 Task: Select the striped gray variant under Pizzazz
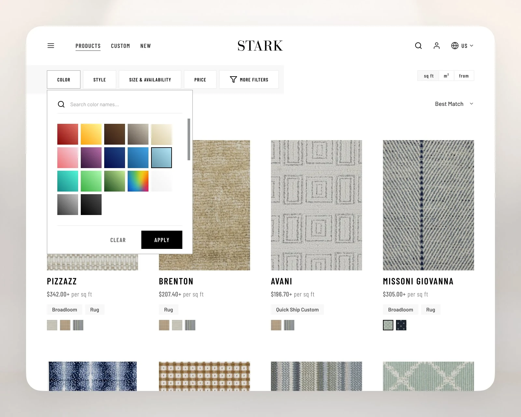(x=78, y=325)
